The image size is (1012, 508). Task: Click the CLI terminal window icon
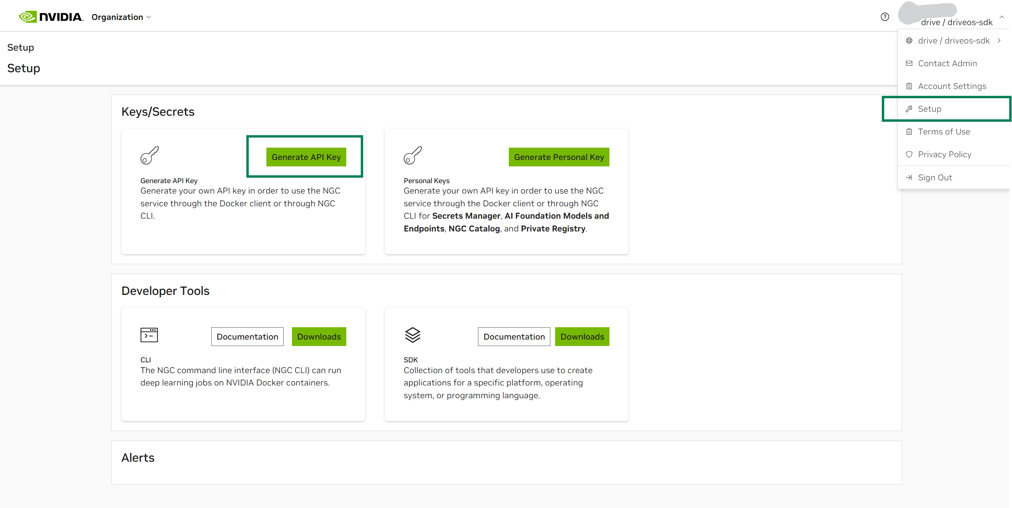149,335
